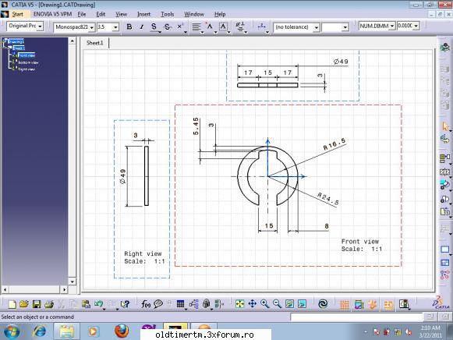Select Bottom view in specification tree
453x340 pixels.
tap(28, 62)
